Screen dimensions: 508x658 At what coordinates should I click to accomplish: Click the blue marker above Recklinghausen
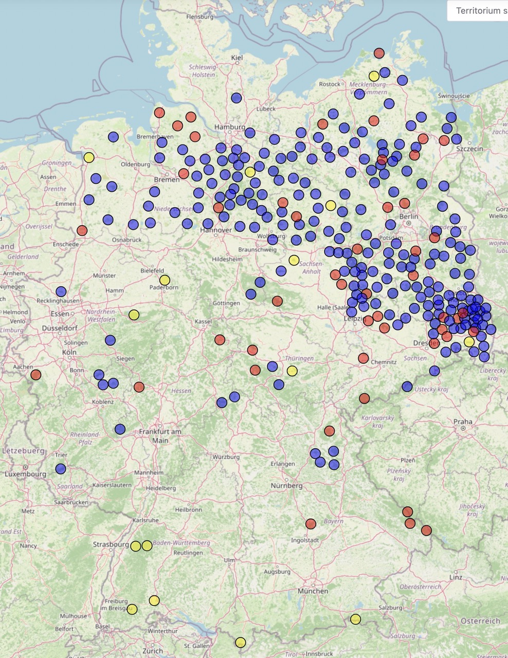(x=61, y=291)
